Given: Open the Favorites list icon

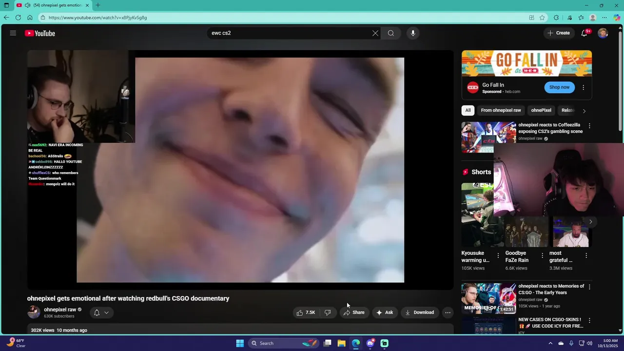Looking at the screenshot, I should coord(581,18).
